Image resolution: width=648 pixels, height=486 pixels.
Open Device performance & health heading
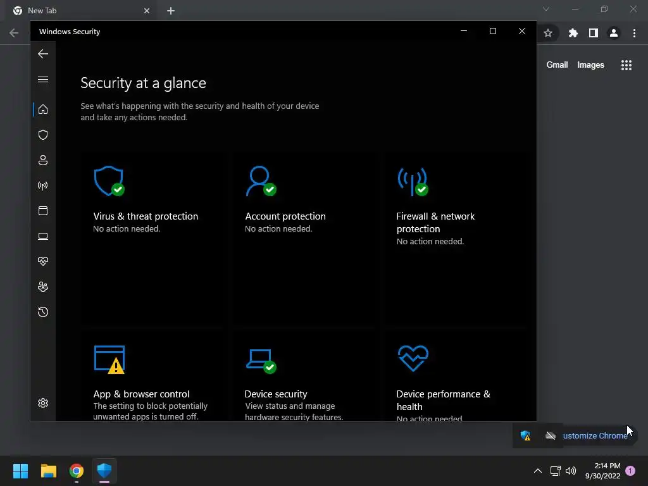tap(444, 400)
